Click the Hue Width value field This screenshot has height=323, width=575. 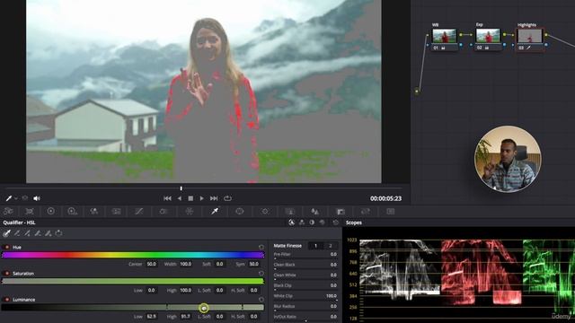click(x=186, y=264)
